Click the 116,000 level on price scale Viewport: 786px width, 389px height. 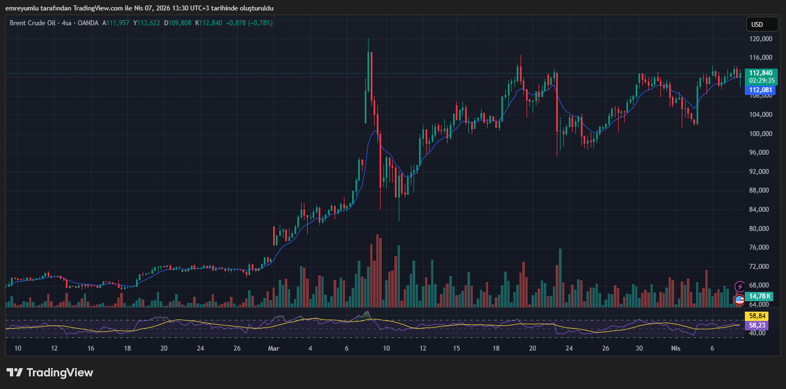tap(760, 58)
